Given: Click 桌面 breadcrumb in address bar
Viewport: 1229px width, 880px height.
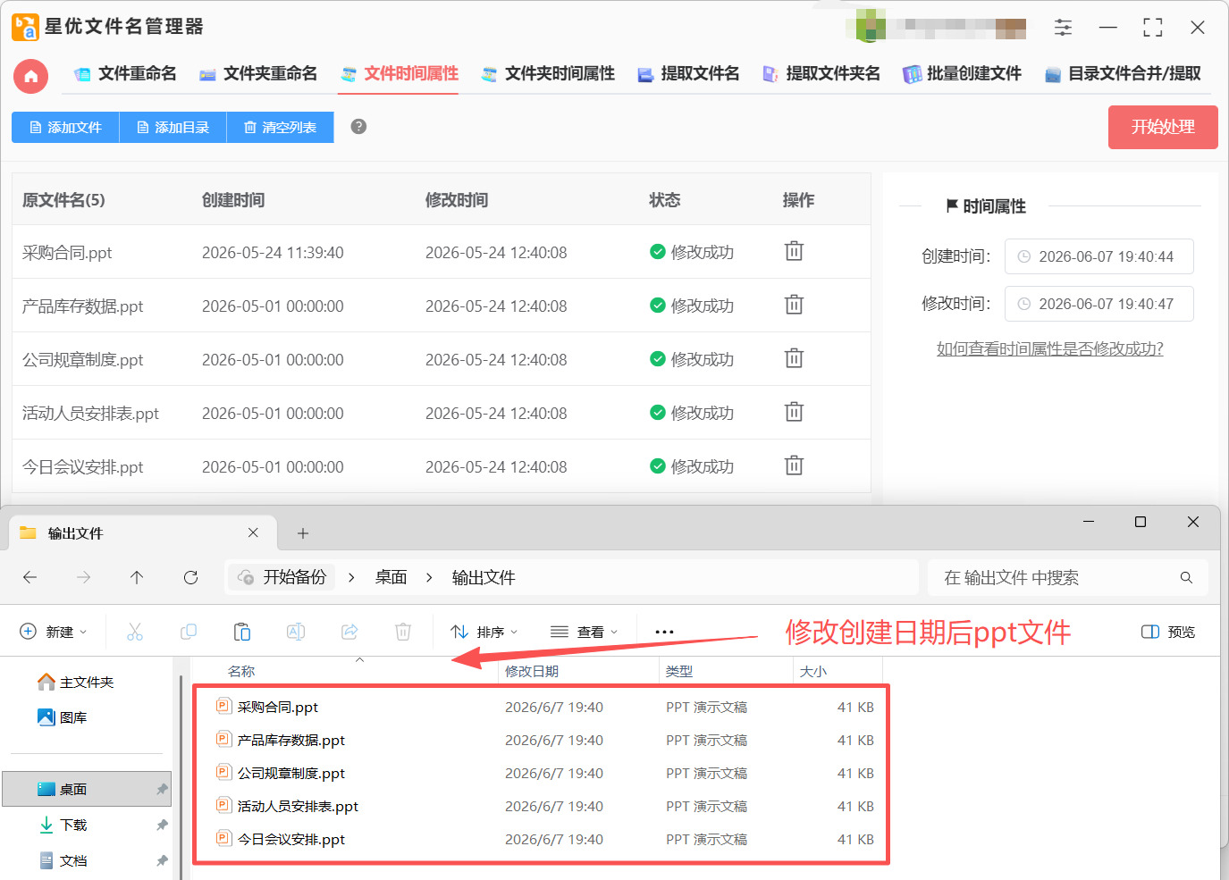Looking at the screenshot, I should (391, 577).
